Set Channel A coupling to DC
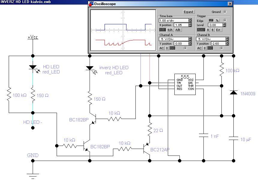This screenshot has width=258, height=181. pyautogui.click(x=172, y=48)
